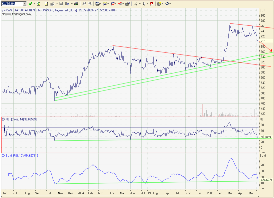Click the copy icon in toolbar
This screenshot has width=274, height=198.
(67, 4)
